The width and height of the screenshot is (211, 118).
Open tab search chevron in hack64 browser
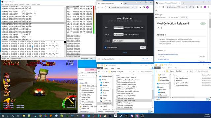tap(136, 2)
